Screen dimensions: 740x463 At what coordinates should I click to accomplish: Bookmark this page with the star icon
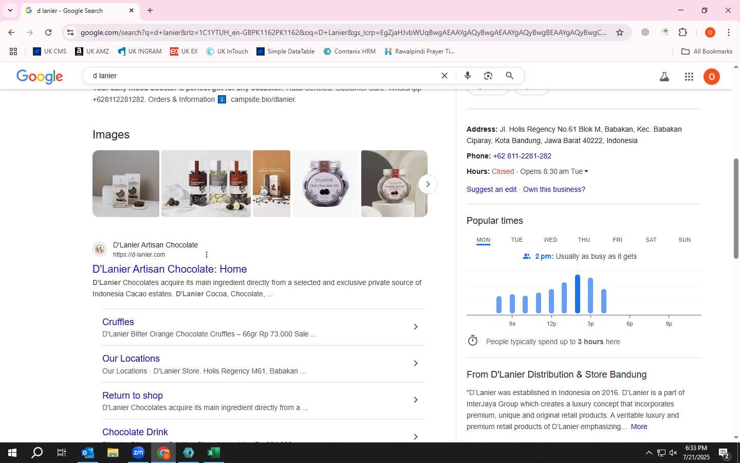[x=620, y=32]
